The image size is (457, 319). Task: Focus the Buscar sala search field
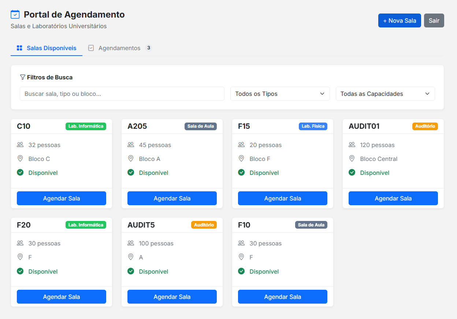click(x=122, y=94)
